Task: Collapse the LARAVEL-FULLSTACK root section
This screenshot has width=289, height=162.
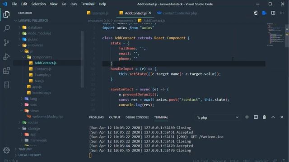Action: click(x=16, y=21)
